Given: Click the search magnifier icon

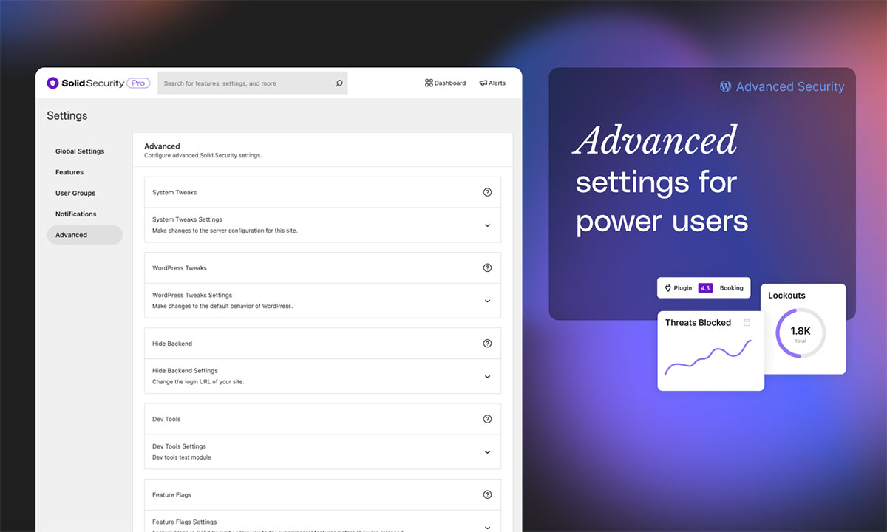Looking at the screenshot, I should click(x=339, y=83).
